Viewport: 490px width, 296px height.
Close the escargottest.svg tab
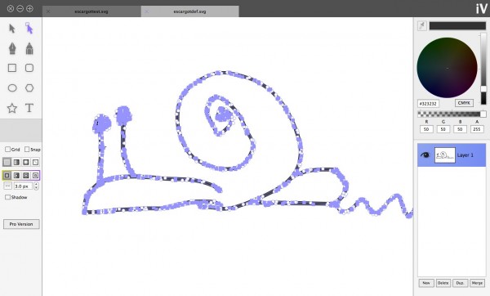tap(48, 11)
